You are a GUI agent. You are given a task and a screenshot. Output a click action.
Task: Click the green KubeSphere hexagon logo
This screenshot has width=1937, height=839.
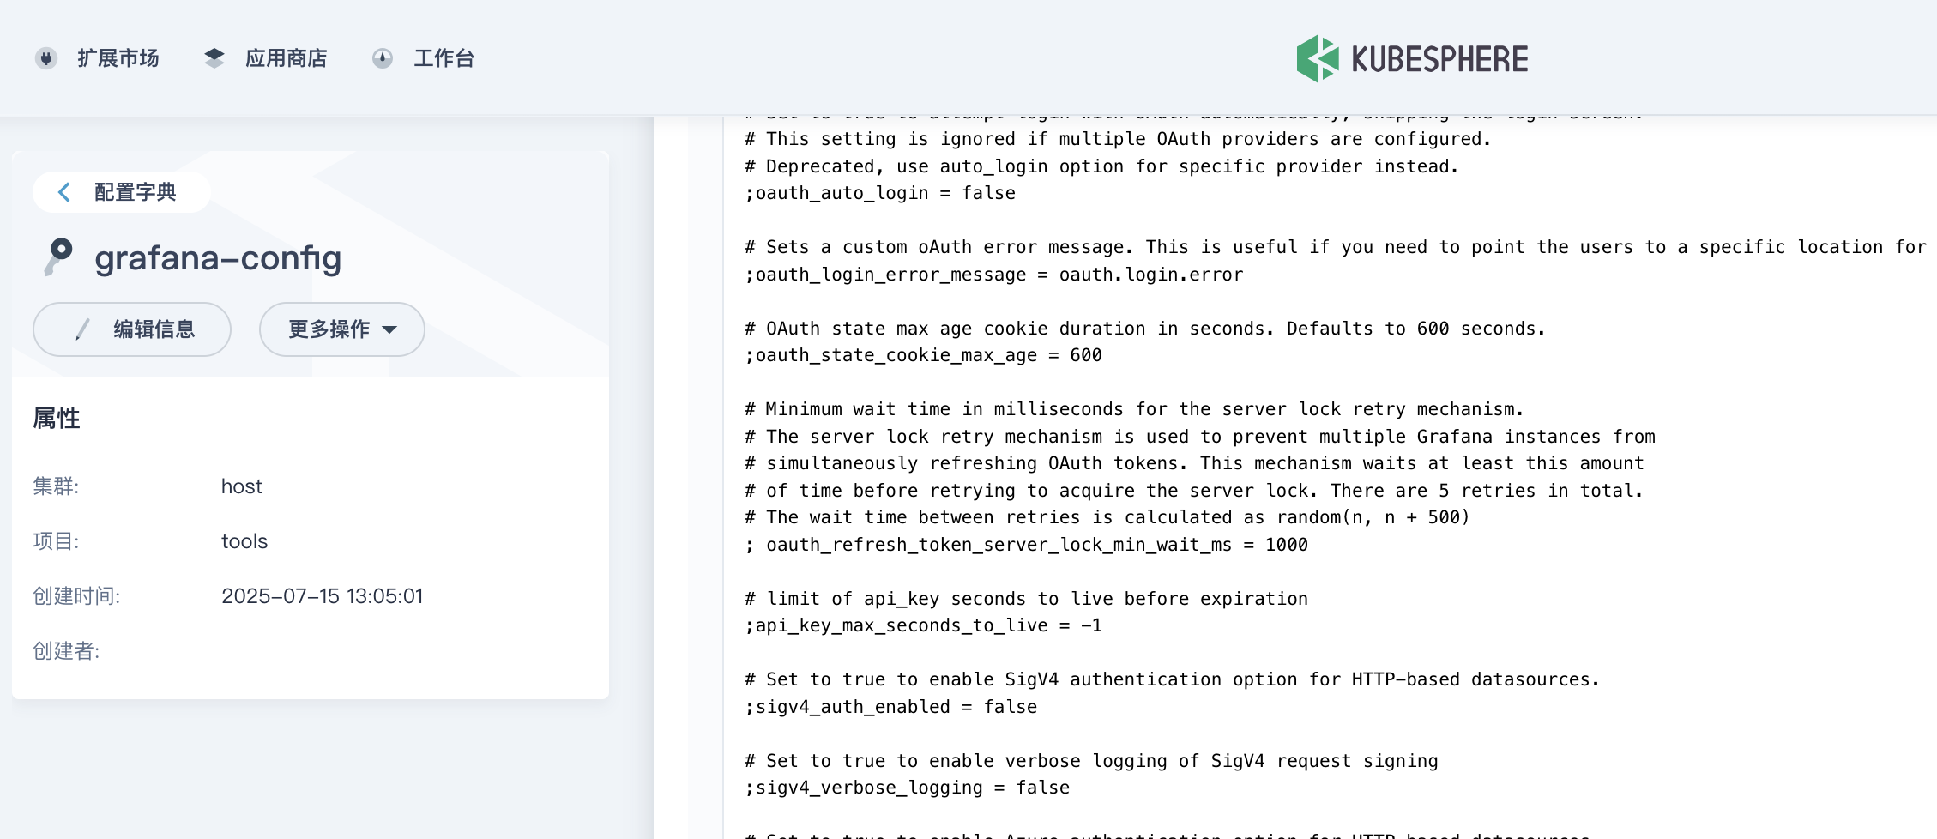click(1318, 57)
